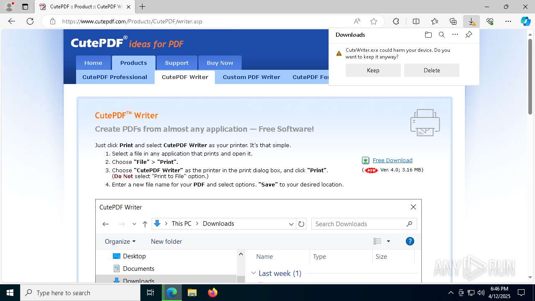Select the CutePDF browser tab
The image size is (535, 301).
[x=85, y=7]
